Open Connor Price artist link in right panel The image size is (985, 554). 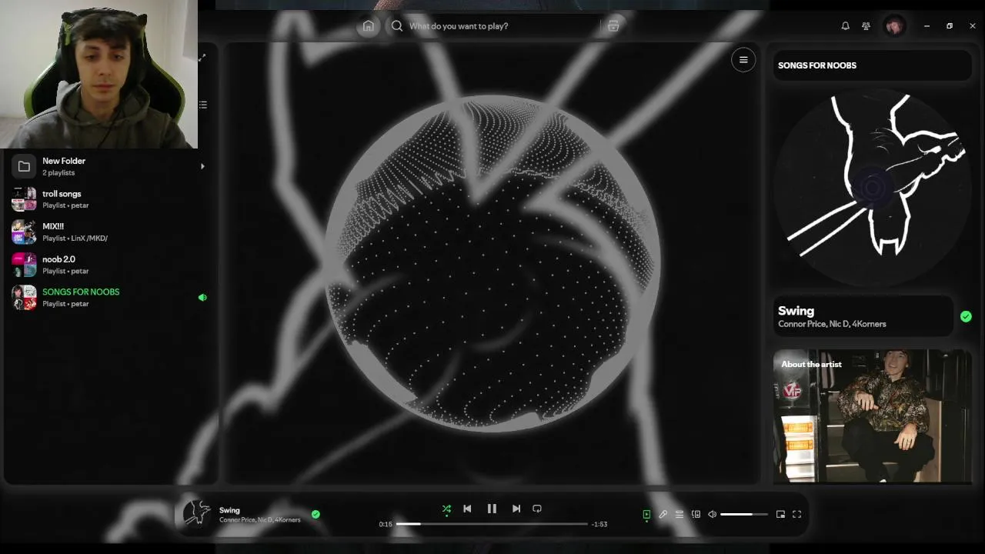[802, 324]
